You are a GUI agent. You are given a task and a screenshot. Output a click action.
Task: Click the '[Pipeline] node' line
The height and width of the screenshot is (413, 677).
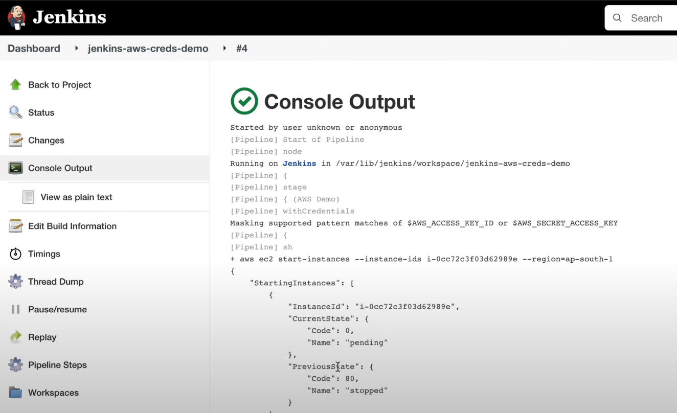tap(266, 152)
